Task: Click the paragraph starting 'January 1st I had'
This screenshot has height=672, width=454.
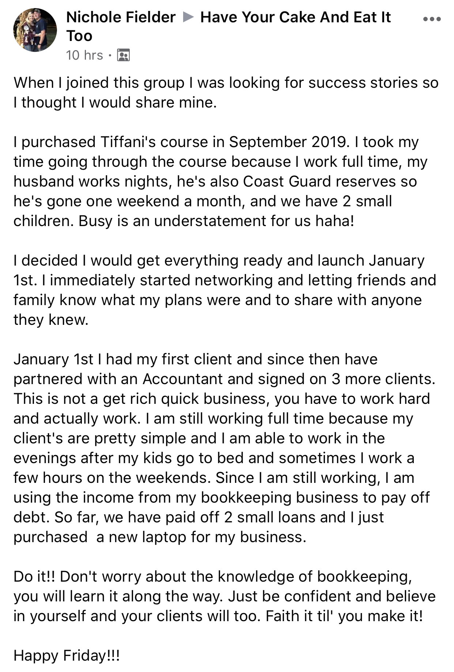Action: (224, 448)
